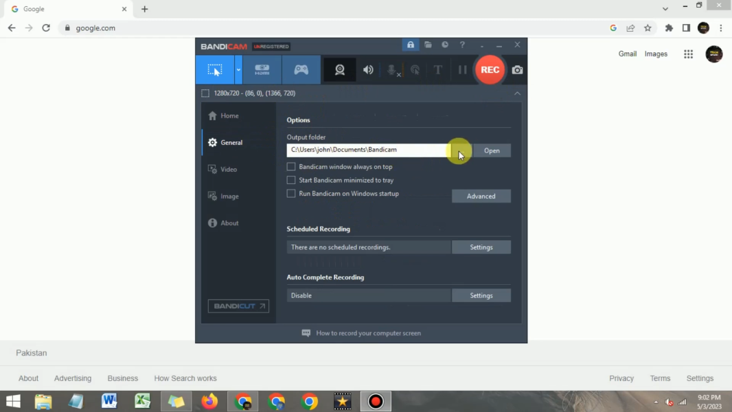Open Auto Complete Recording Settings button
Viewport: 732px width, 412px height.
[x=481, y=295]
